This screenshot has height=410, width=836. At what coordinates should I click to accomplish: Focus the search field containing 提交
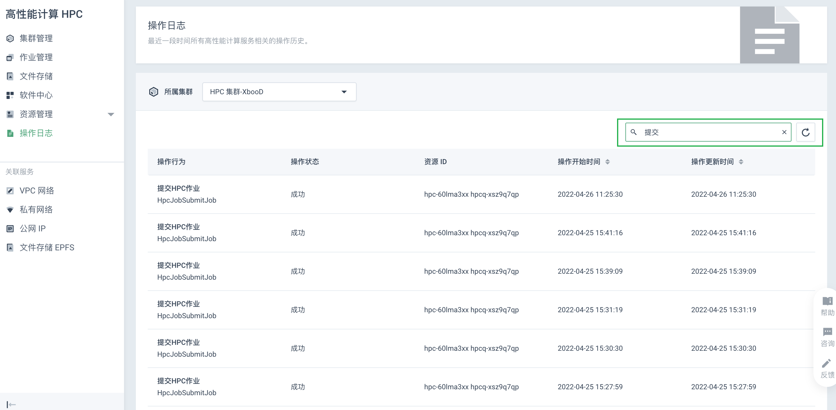coord(708,132)
